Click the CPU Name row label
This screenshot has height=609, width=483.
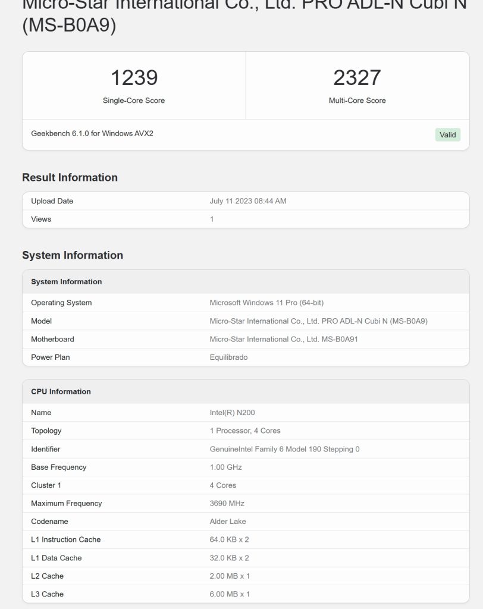pyautogui.click(x=41, y=413)
